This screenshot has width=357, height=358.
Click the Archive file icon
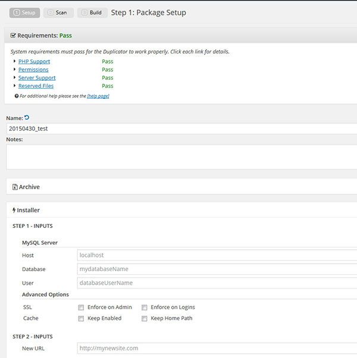(x=15, y=187)
